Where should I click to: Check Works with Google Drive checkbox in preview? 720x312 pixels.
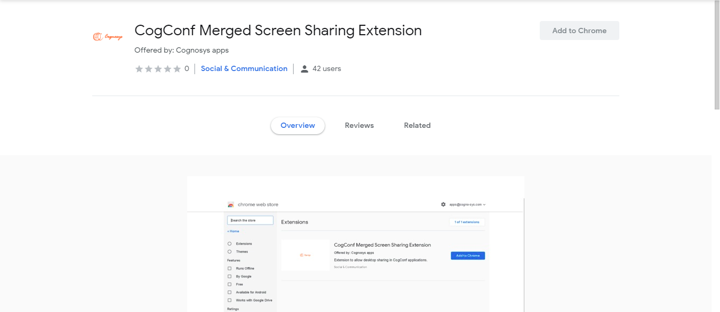point(229,300)
